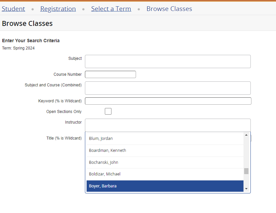Click the Open Sections Only label

pos(64,112)
